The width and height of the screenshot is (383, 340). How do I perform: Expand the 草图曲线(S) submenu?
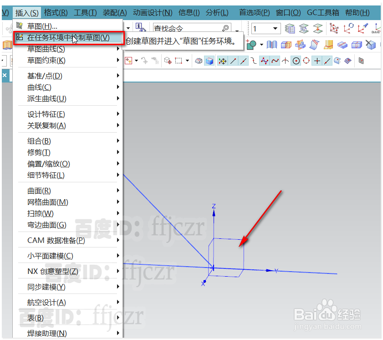(x=67, y=49)
